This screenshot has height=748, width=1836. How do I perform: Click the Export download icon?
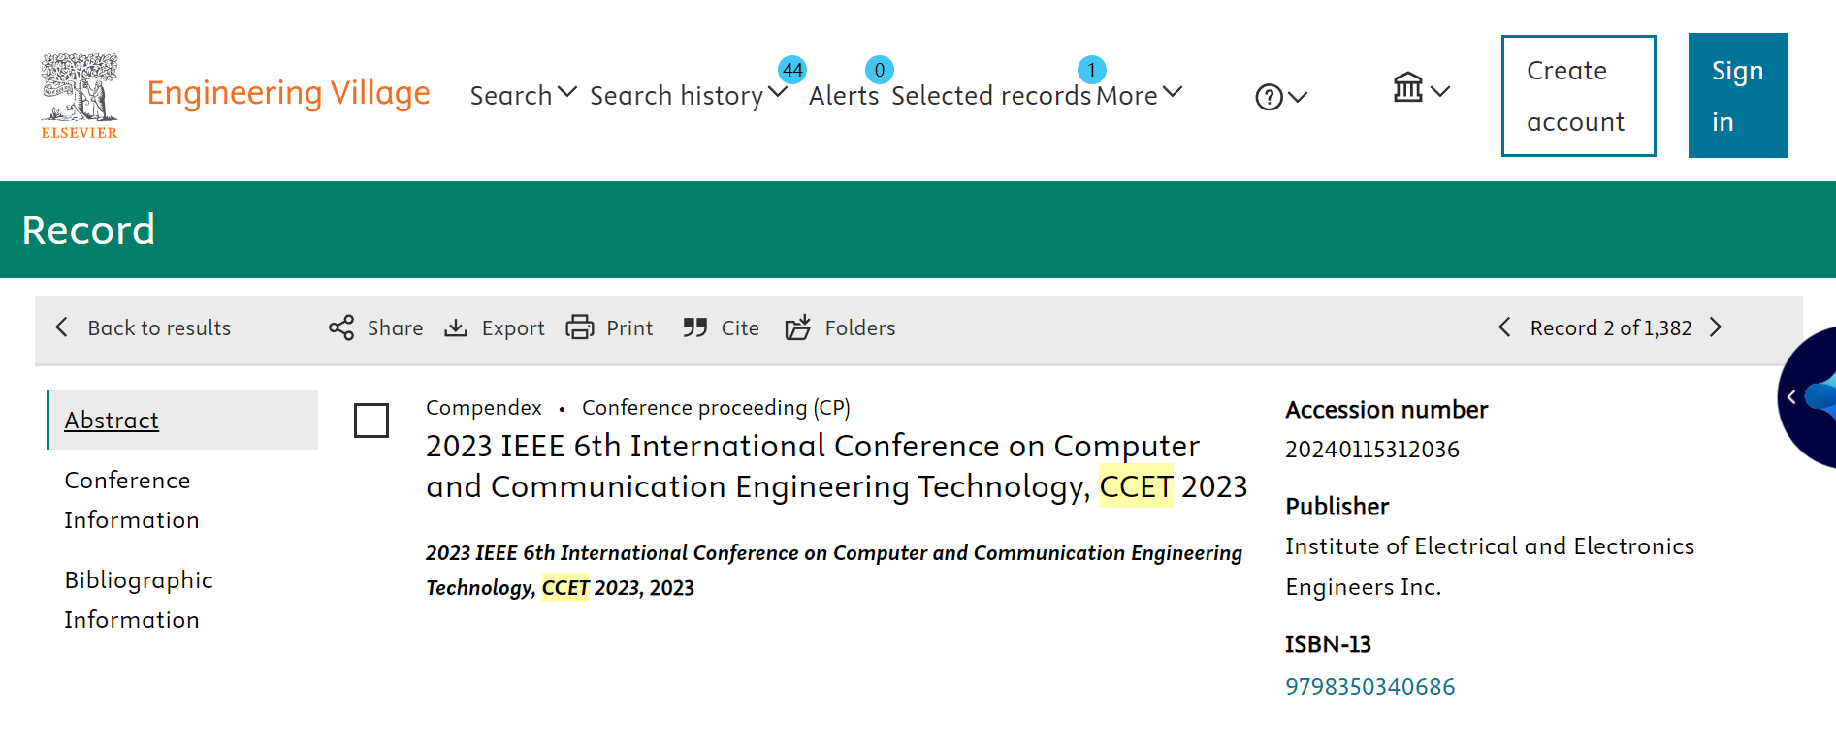point(456,327)
